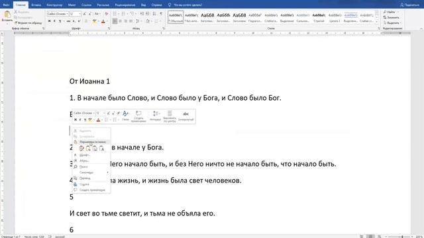Click the Поделиться share button
The width and height of the screenshot is (424, 238).
[409, 5]
